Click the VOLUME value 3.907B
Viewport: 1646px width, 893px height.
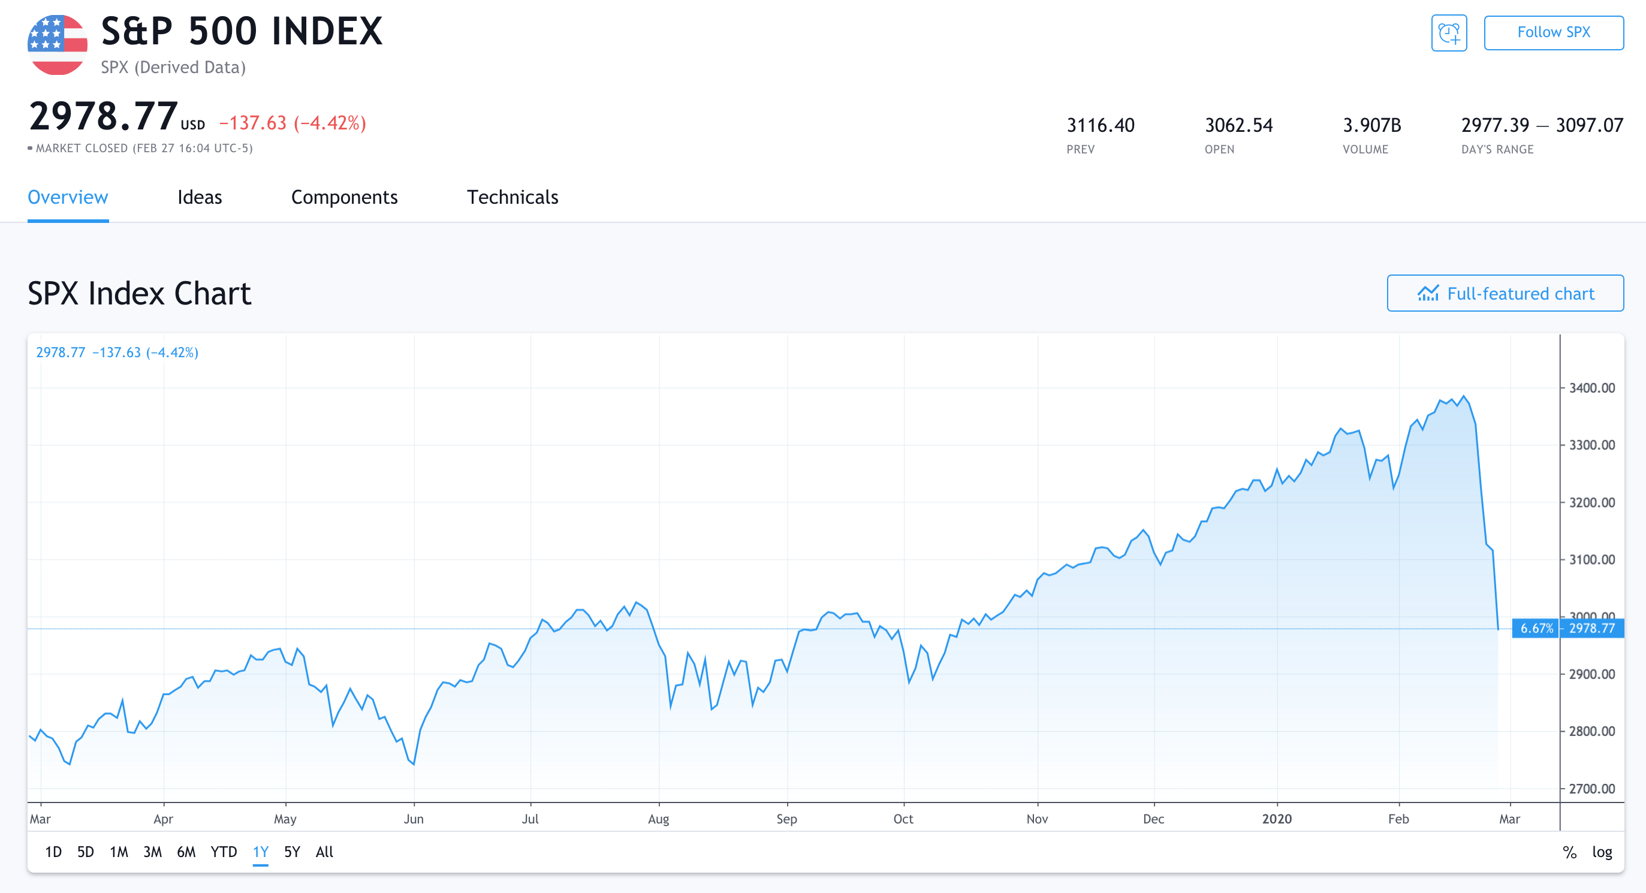pos(1372,125)
